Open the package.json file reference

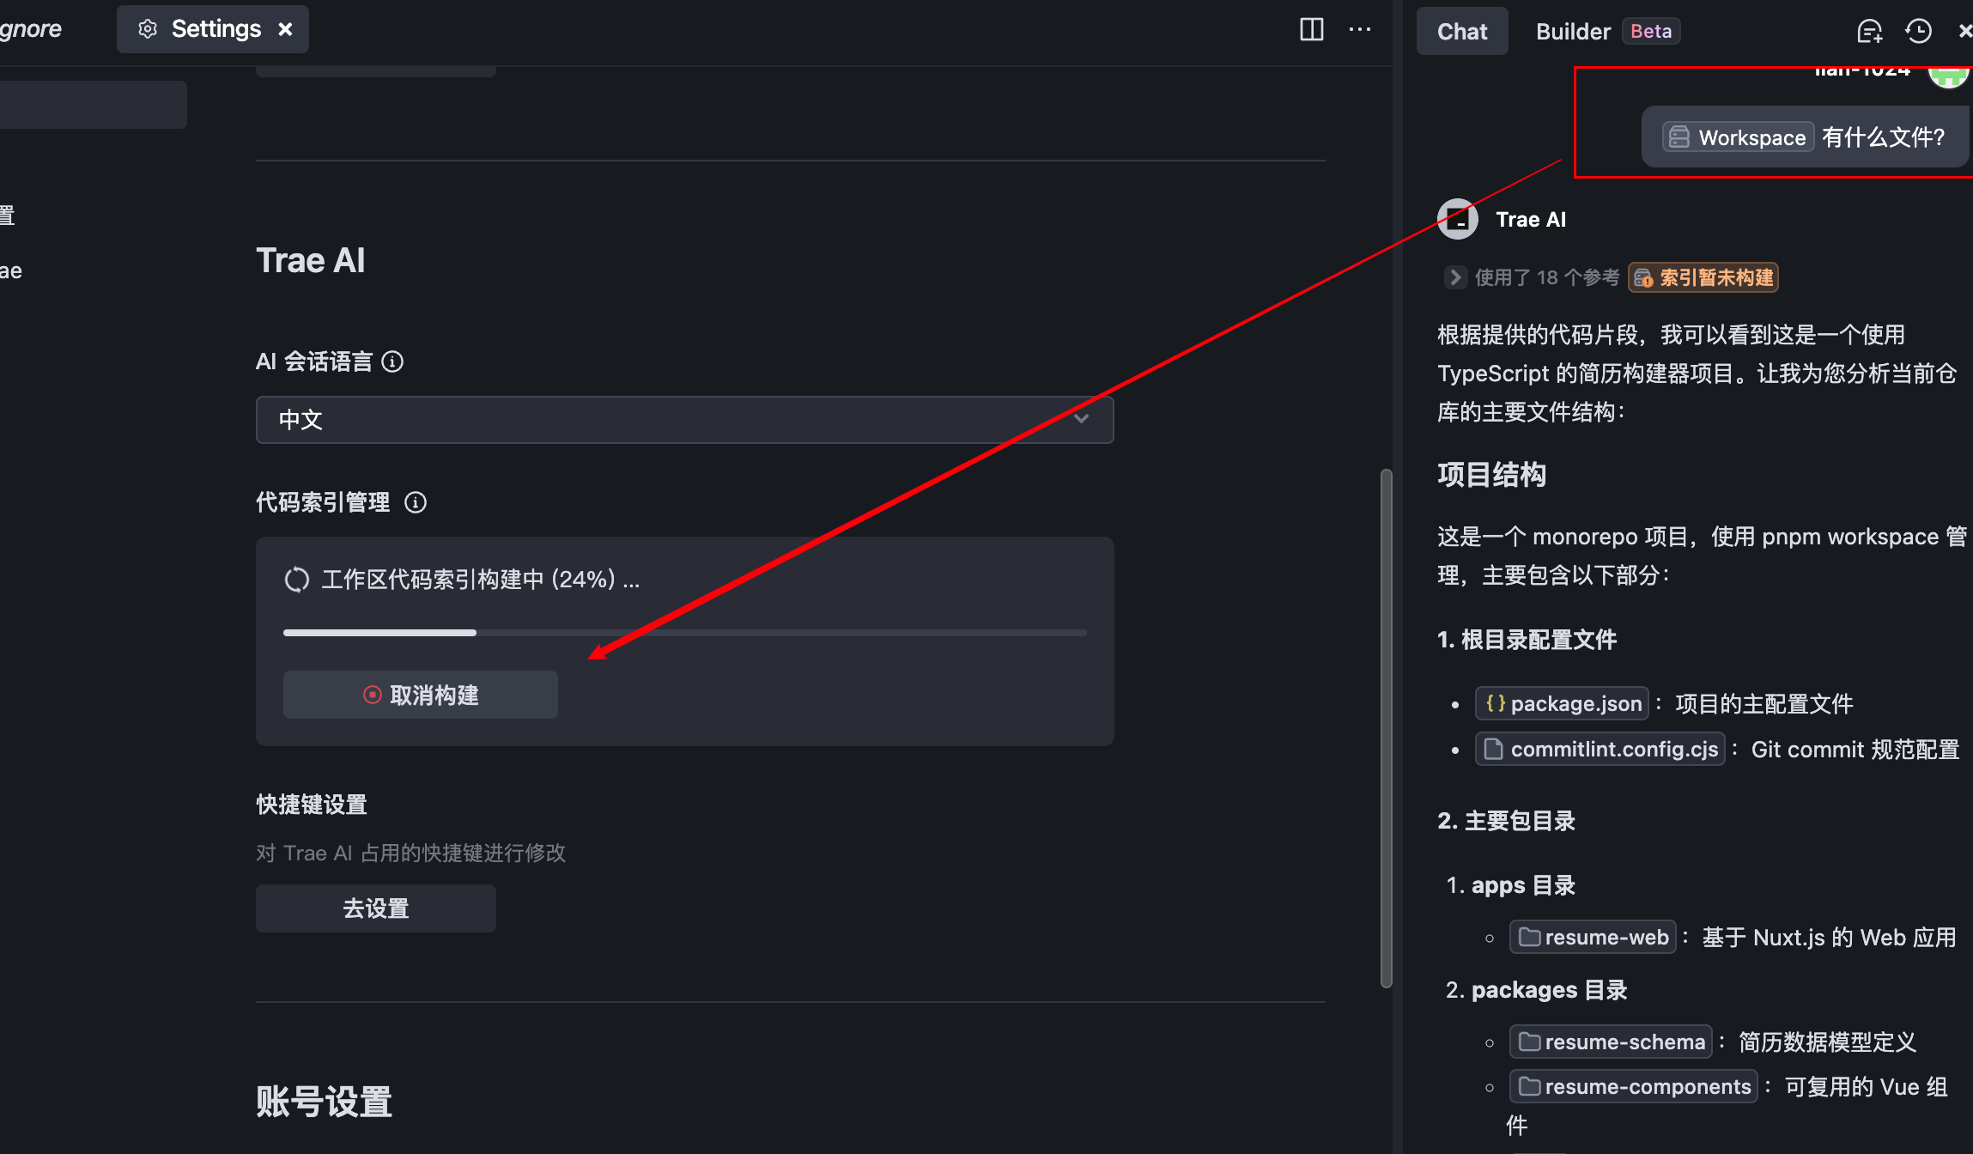coord(1562,703)
